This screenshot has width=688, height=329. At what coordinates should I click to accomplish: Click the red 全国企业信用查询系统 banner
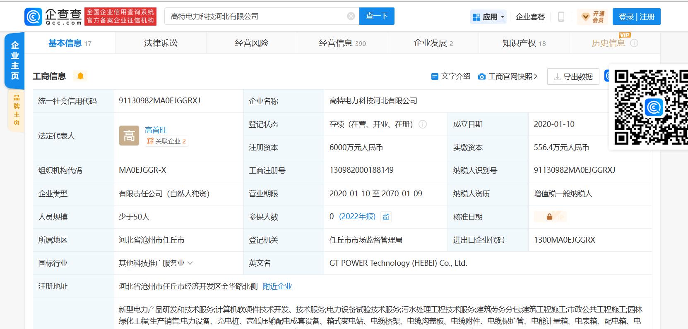point(120,17)
